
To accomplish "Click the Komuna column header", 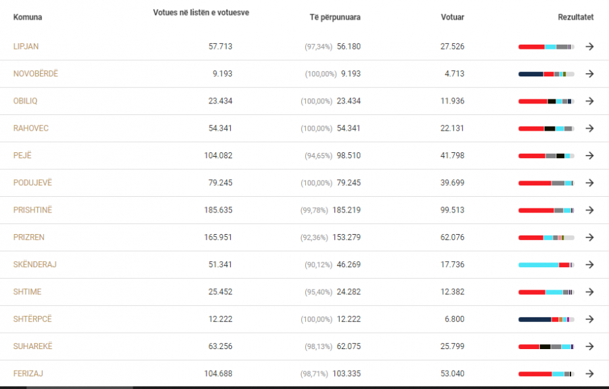I will click(28, 17).
